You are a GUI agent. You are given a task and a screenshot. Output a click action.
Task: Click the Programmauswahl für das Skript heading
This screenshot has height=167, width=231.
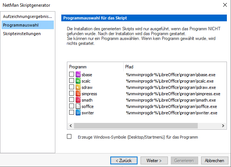tap(95, 18)
